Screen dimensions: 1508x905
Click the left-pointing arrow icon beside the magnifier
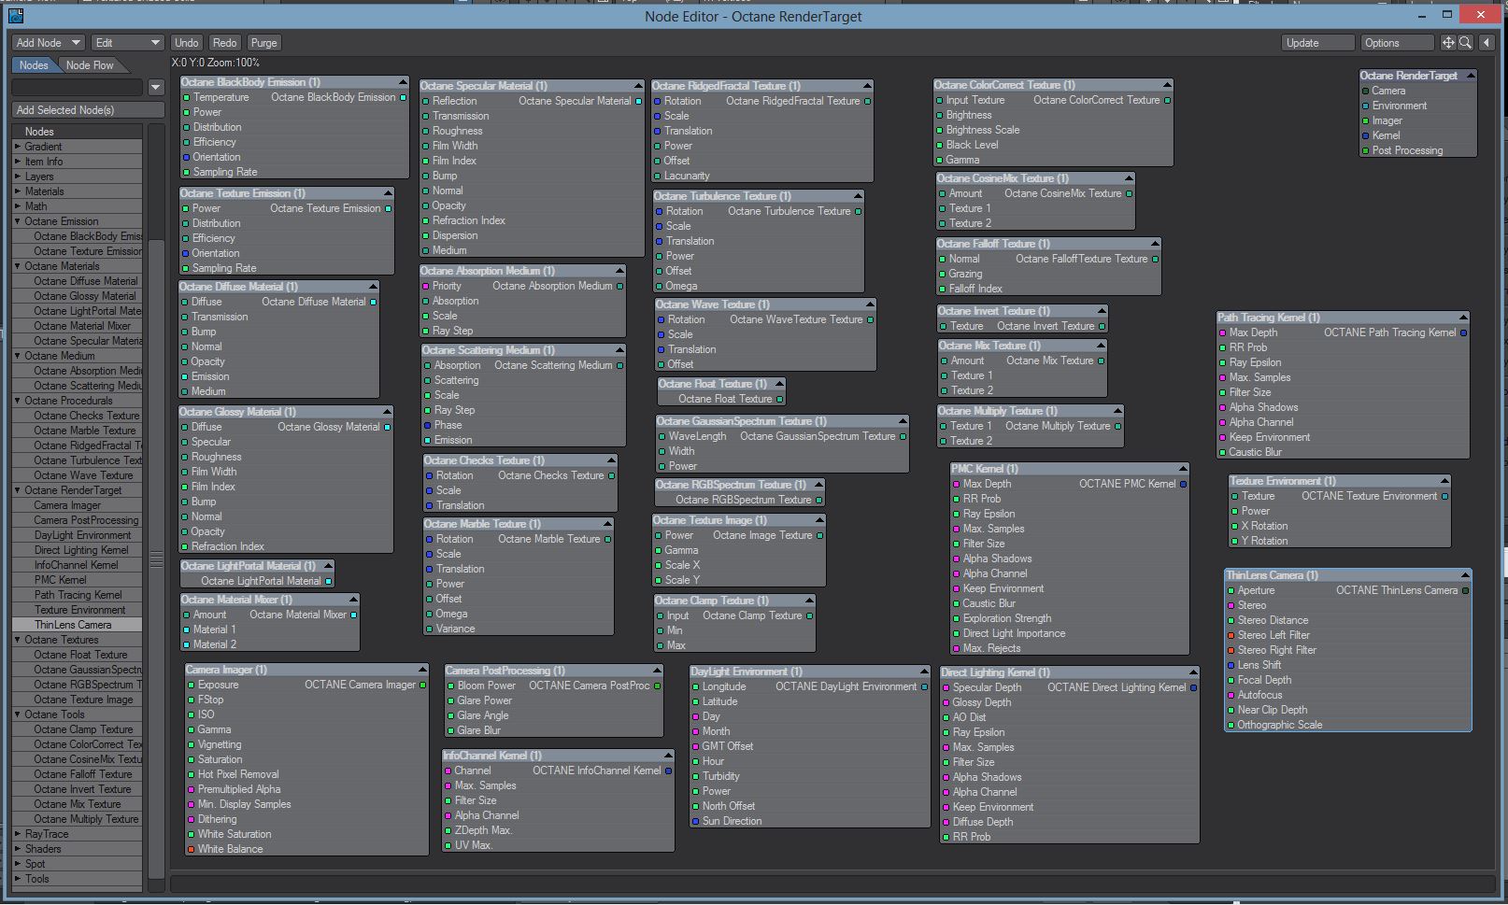tap(1486, 43)
